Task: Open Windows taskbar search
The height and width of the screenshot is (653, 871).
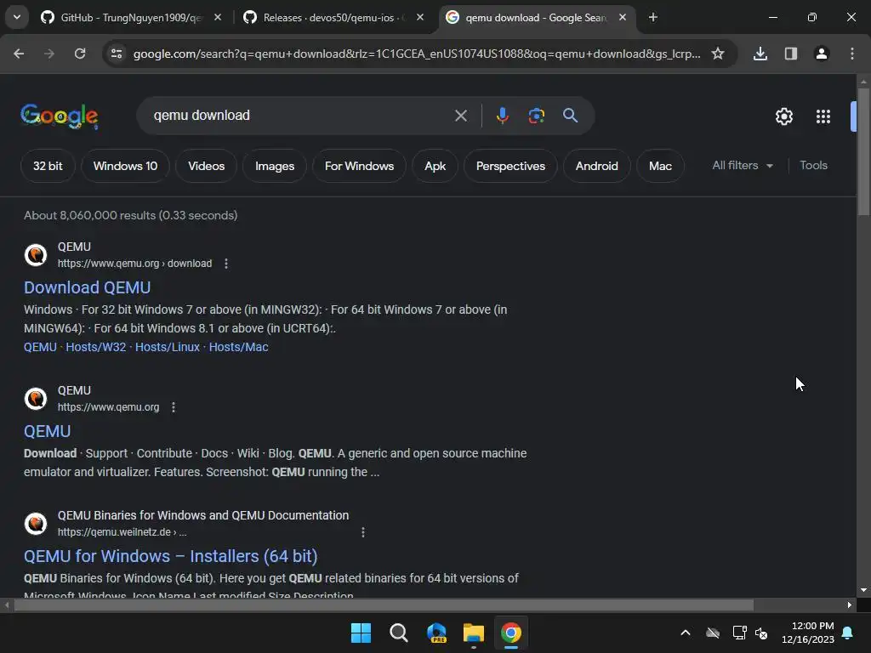Action: tap(399, 633)
